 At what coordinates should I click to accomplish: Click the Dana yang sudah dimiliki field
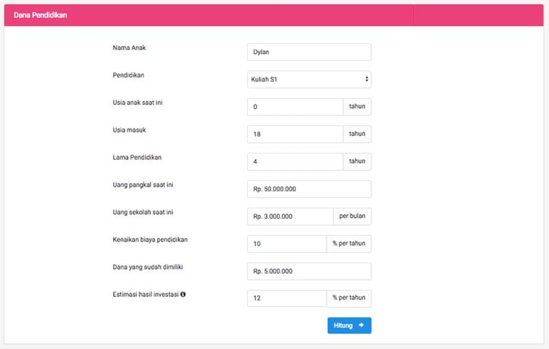click(x=309, y=272)
